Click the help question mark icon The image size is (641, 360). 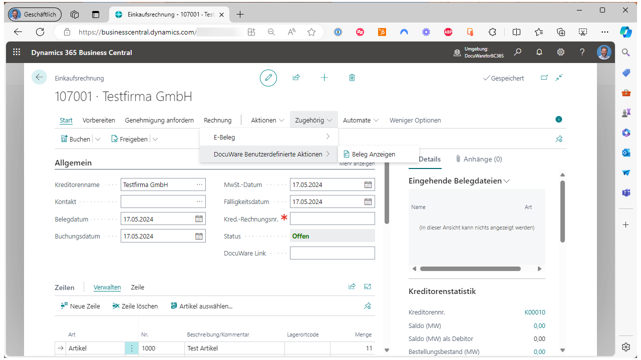tap(582, 52)
